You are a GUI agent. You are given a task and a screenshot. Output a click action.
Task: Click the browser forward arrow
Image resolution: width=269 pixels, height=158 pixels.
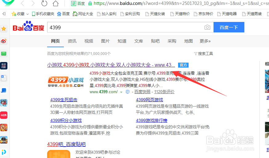click(x=33, y=3)
